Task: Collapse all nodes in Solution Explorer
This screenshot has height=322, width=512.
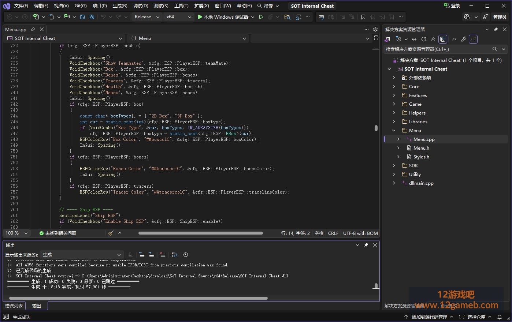Action: [433, 39]
